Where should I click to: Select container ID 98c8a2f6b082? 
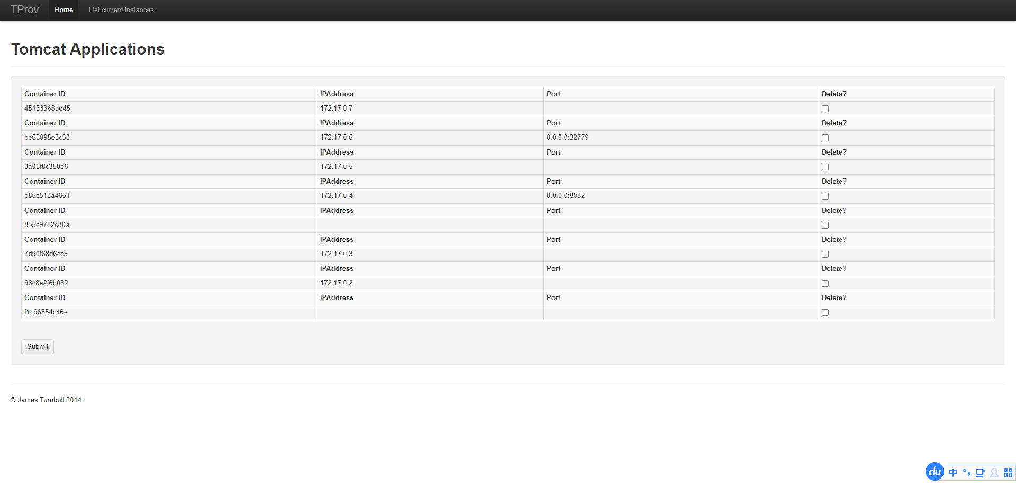point(46,283)
